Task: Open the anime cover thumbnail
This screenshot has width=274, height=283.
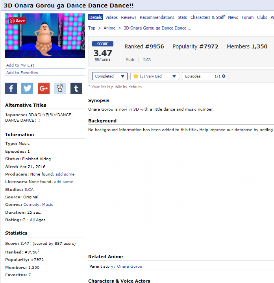Action: (45, 35)
